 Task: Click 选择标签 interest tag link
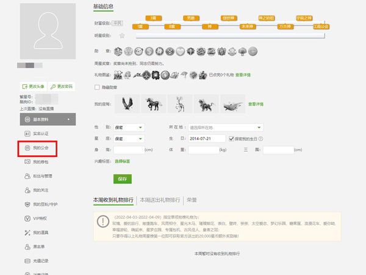point(124,161)
